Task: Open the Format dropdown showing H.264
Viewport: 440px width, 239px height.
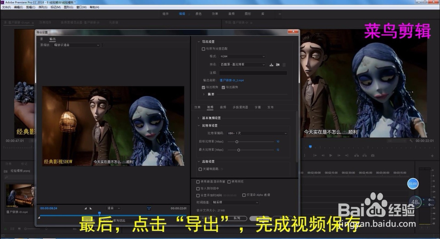Action: [242, 56]
